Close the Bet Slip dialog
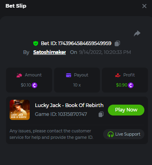This screenshot has height=165, width=152. coord(144,6)
